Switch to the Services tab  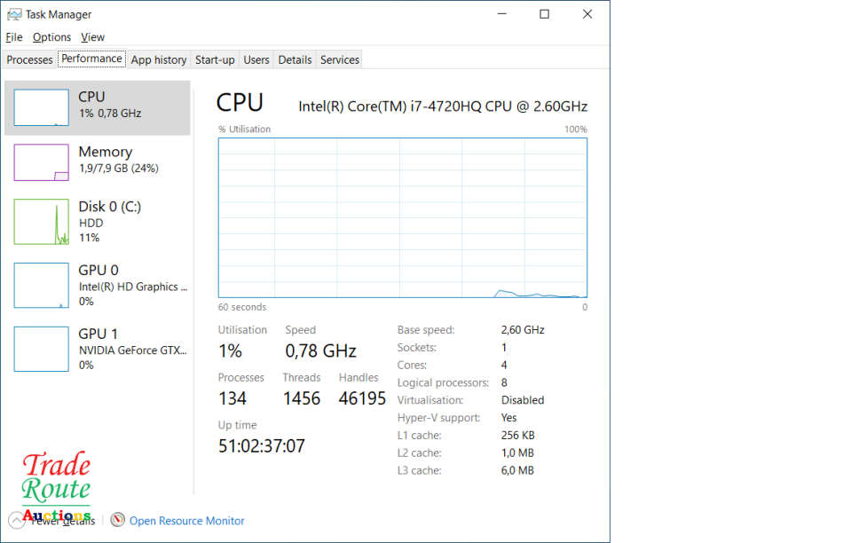[x=339, y=59]
